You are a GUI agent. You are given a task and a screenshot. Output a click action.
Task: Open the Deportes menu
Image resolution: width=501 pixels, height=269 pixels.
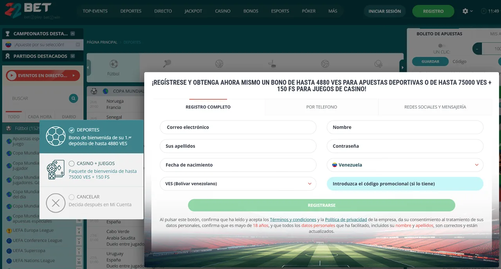click(x=131, y=11)
